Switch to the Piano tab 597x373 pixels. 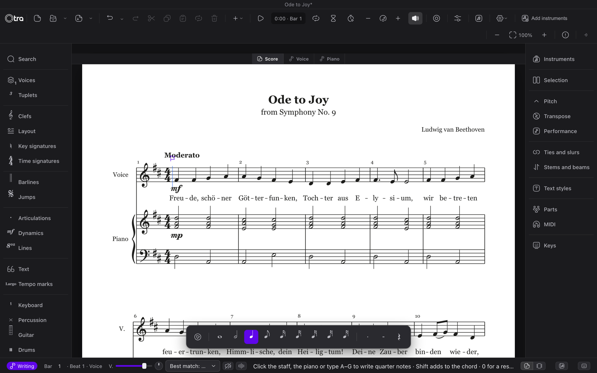click(330, 59)
